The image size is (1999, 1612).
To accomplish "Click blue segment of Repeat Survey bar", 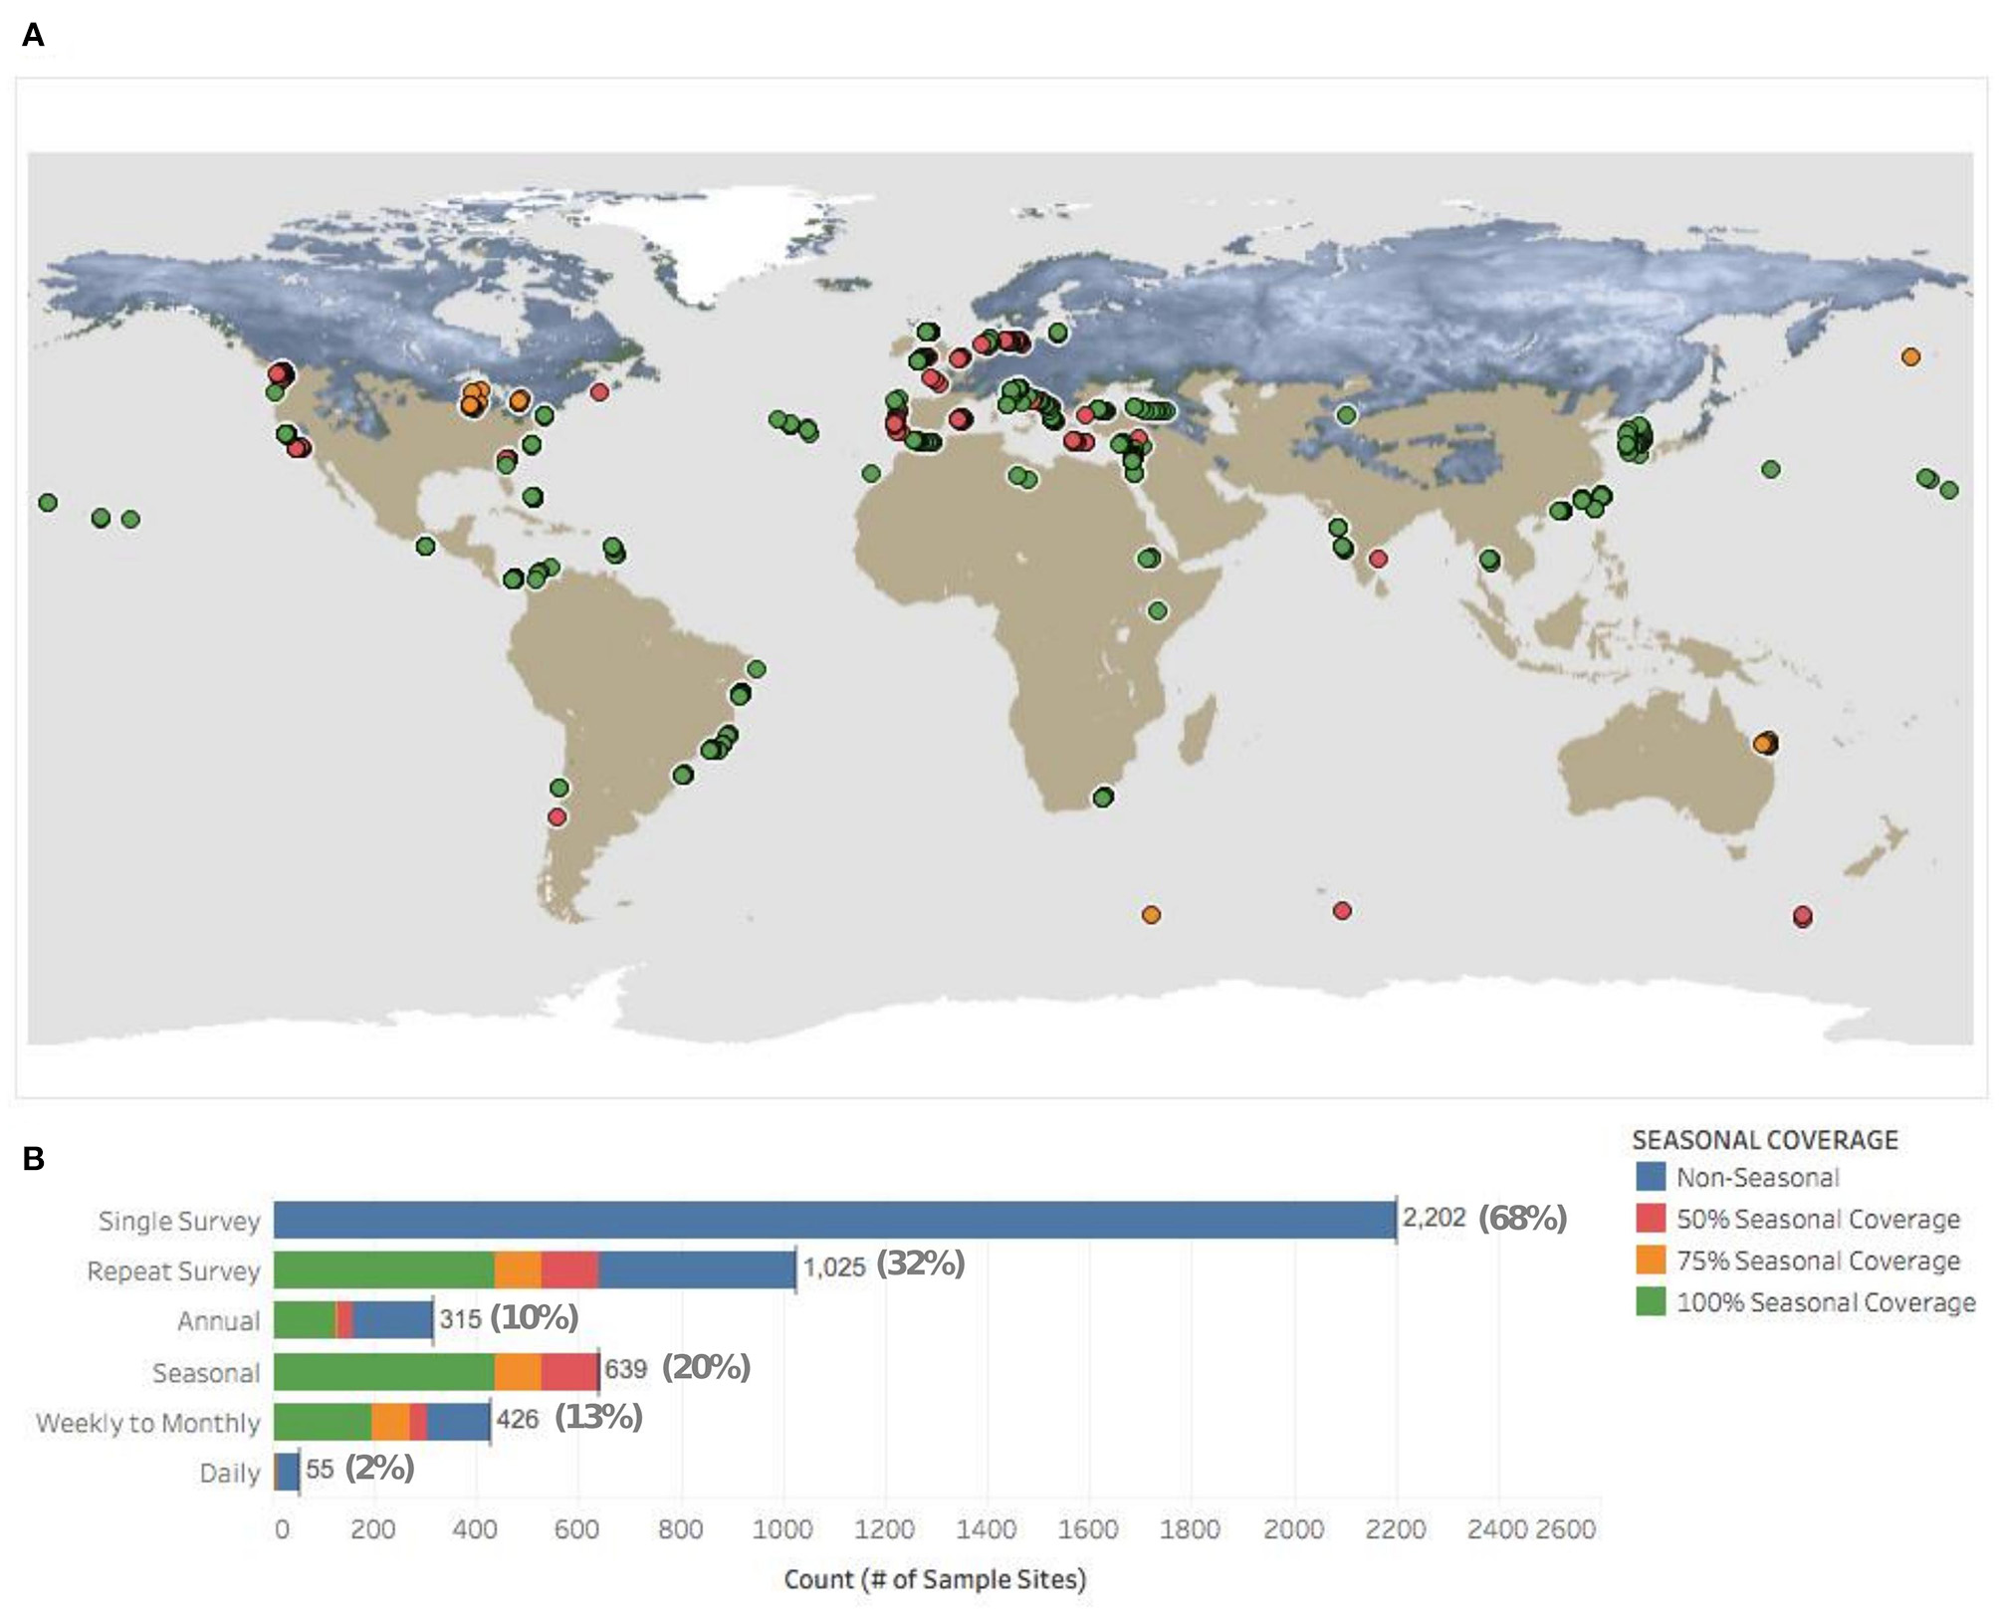I will tap(697, 1271).
